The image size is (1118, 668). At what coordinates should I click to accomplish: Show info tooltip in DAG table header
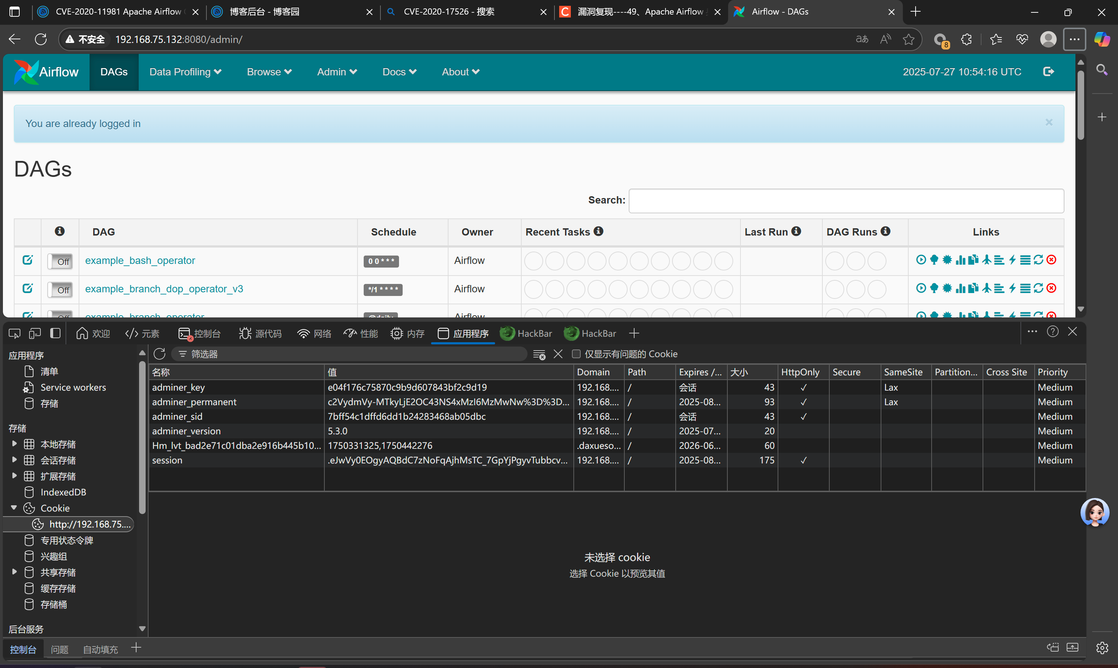pos(59,231)
